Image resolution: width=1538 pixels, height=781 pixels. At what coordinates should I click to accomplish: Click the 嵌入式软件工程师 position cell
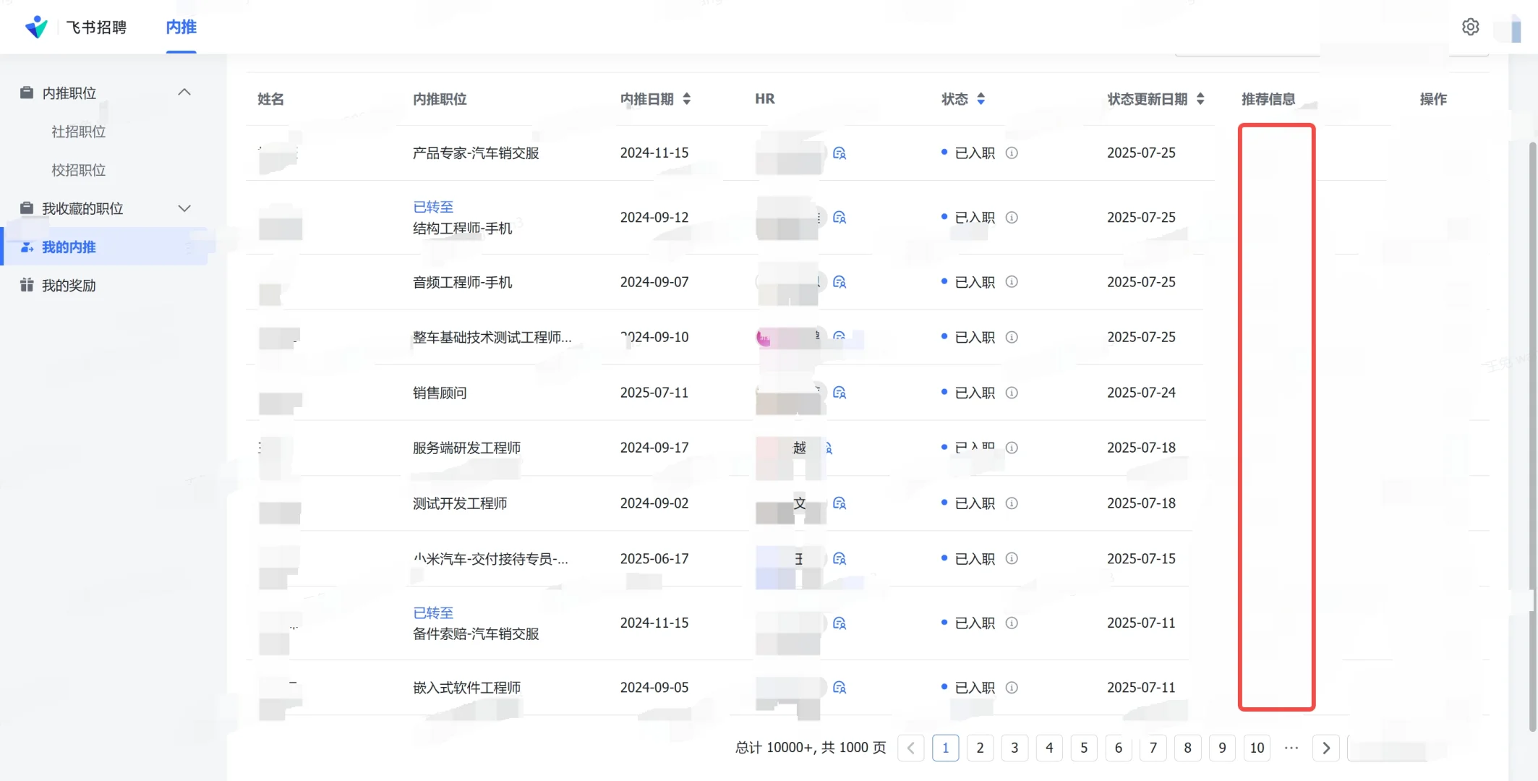(x=466, y=688)
